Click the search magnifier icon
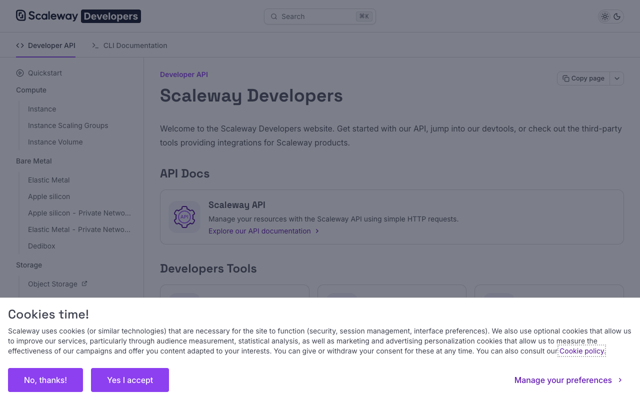 point(274,16)
